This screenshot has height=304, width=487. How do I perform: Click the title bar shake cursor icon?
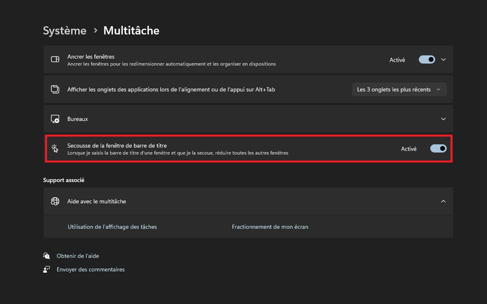(x=55, y=149)
